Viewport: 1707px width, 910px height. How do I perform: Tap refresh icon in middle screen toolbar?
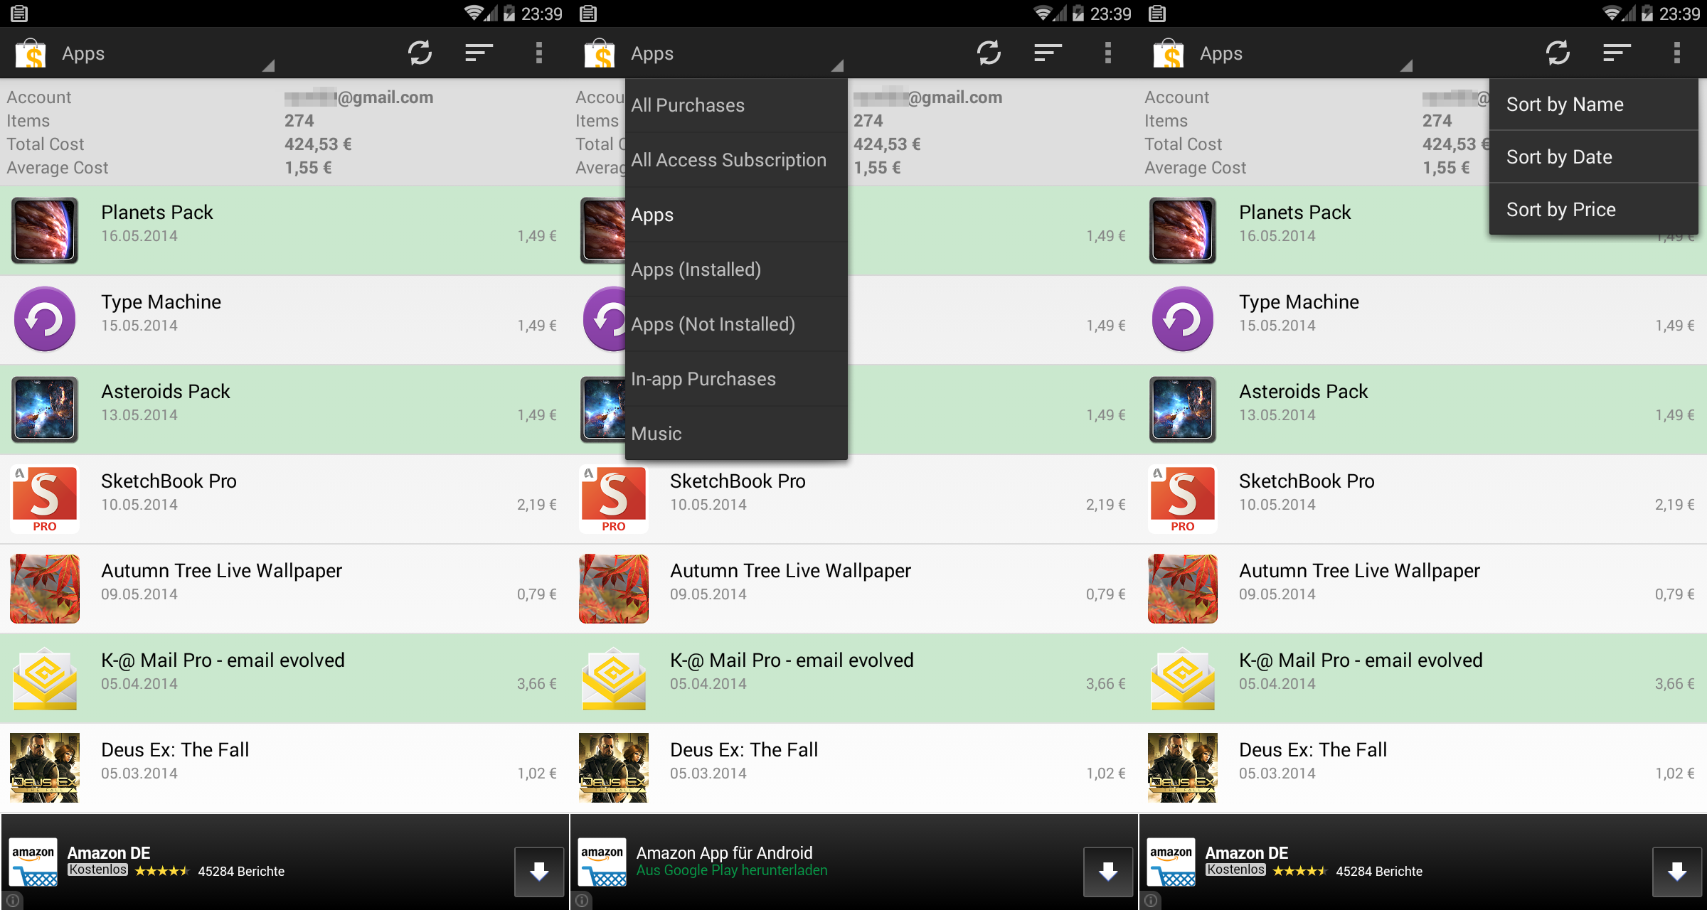point(989,53)
